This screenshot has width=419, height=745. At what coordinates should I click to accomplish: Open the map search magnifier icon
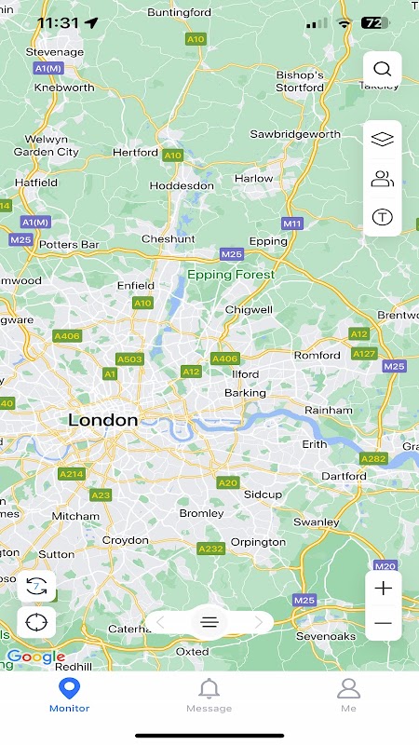click(383, 69)
